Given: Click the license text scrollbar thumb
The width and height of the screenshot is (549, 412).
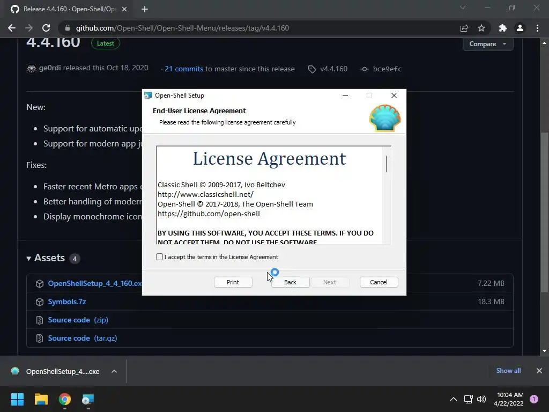Looking at the screenshot, I should 386,164.
